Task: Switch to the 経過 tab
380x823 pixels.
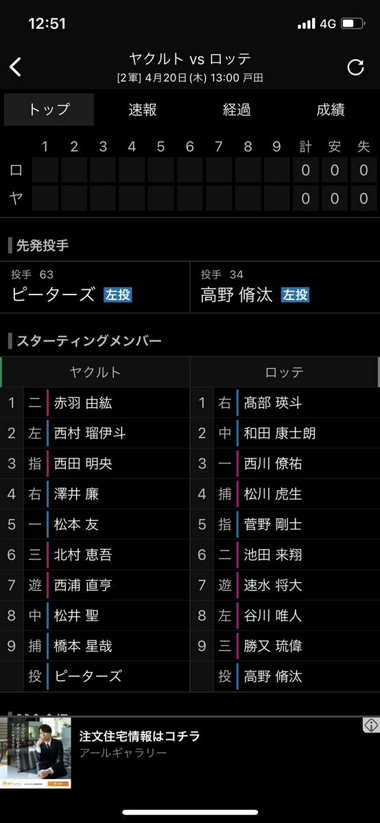Action: (237, 110)
